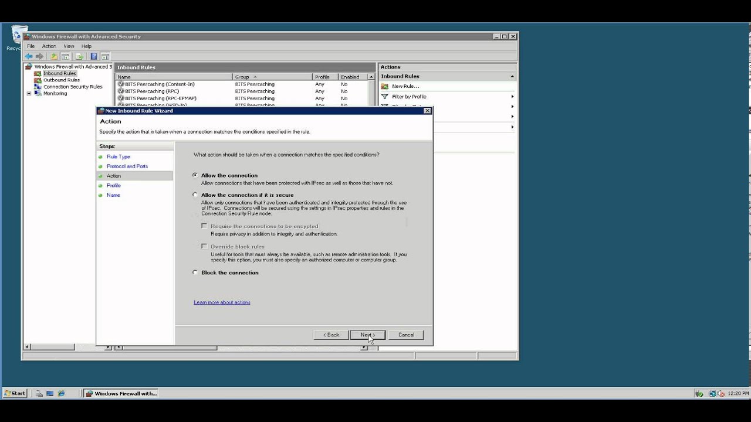Screen dimensions: 751x422
Task: Select the Profile step in the wizard
Action: point(113,185)
